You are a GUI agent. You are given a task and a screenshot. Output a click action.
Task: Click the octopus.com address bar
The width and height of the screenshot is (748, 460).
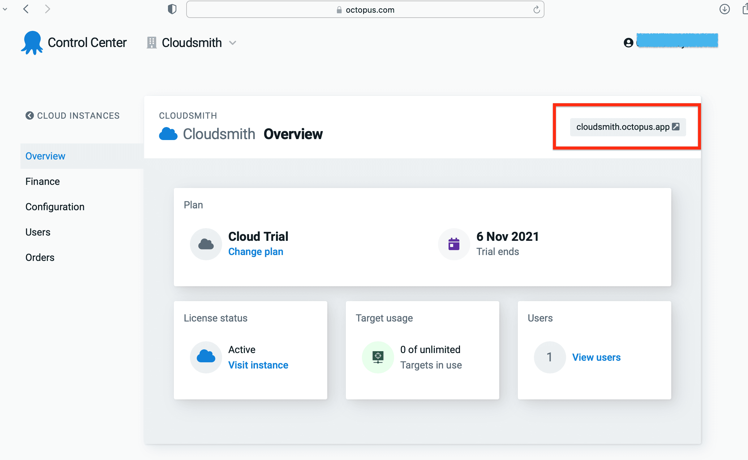pos(365,10)
